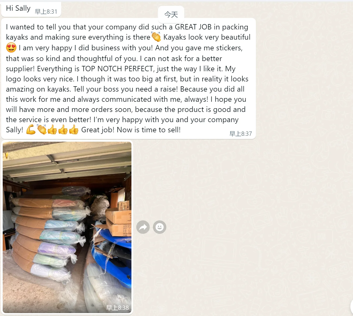Select the "Hi Sally" message bubble
353x316 pixels.
point(31,9)
